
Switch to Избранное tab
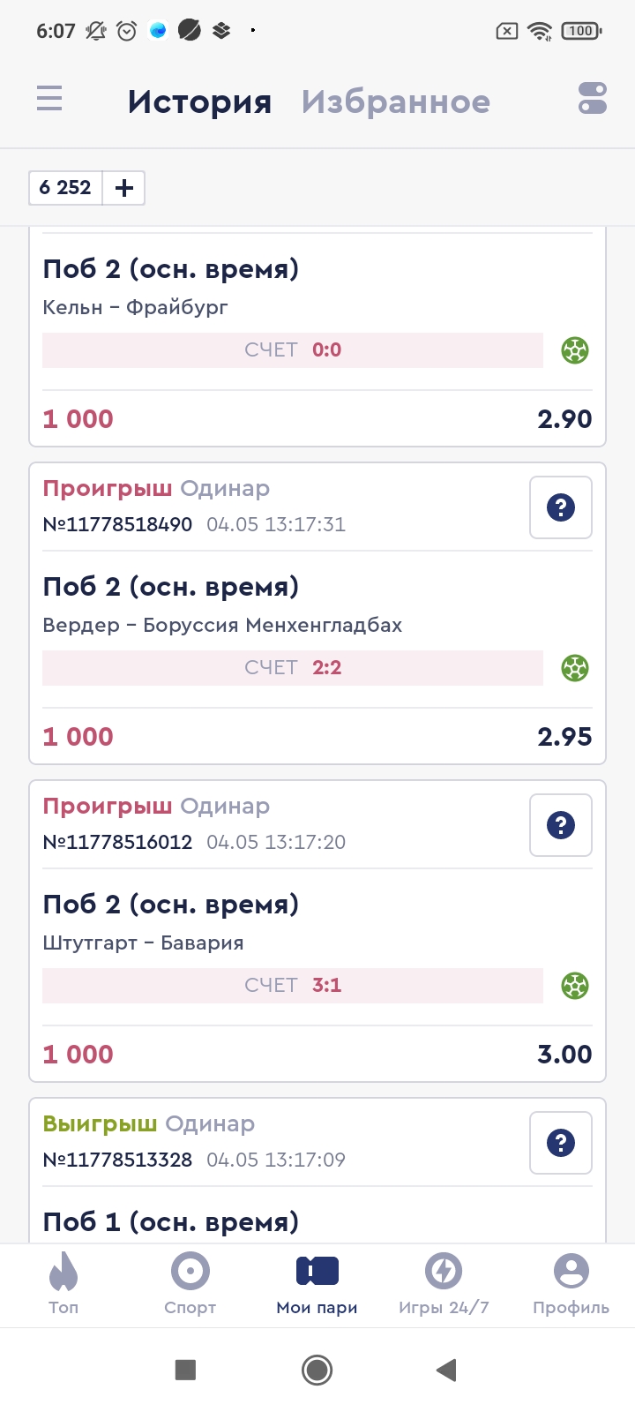[395, 101]
